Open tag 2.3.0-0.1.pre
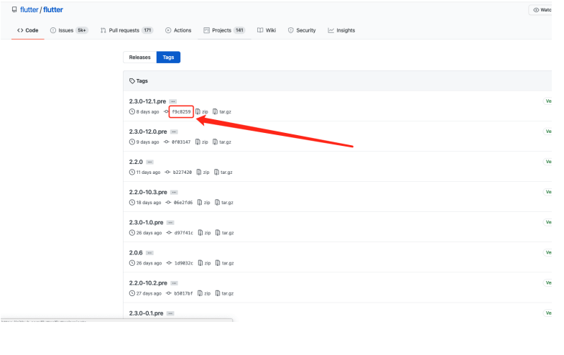Screen dimensions: 564x355 [146, 313]
